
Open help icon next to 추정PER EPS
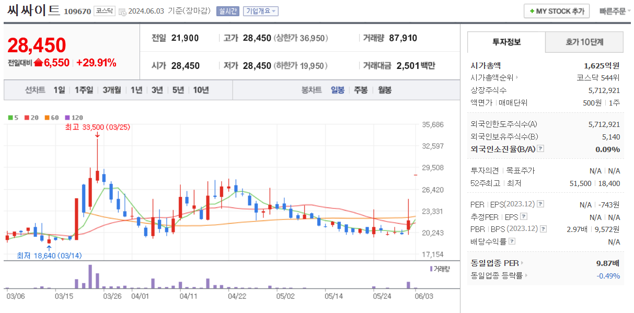pos(524,216)
